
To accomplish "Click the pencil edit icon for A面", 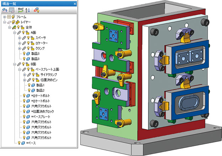I will click(19, 32).
